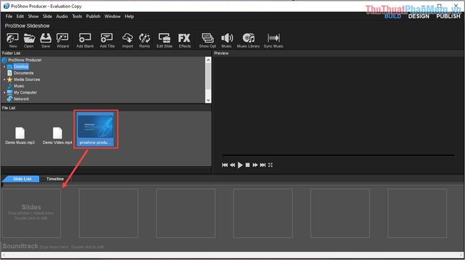Open the Window menu
This screenshot has height=260, width=465.
click(x=112, y=17)
